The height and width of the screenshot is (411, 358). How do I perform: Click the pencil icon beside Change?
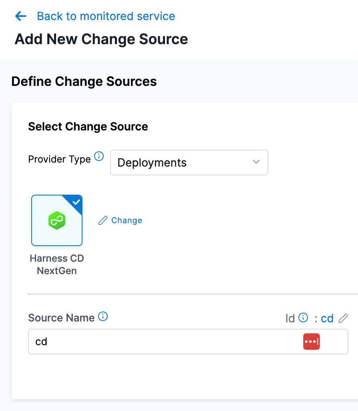(x=103, y=220)
